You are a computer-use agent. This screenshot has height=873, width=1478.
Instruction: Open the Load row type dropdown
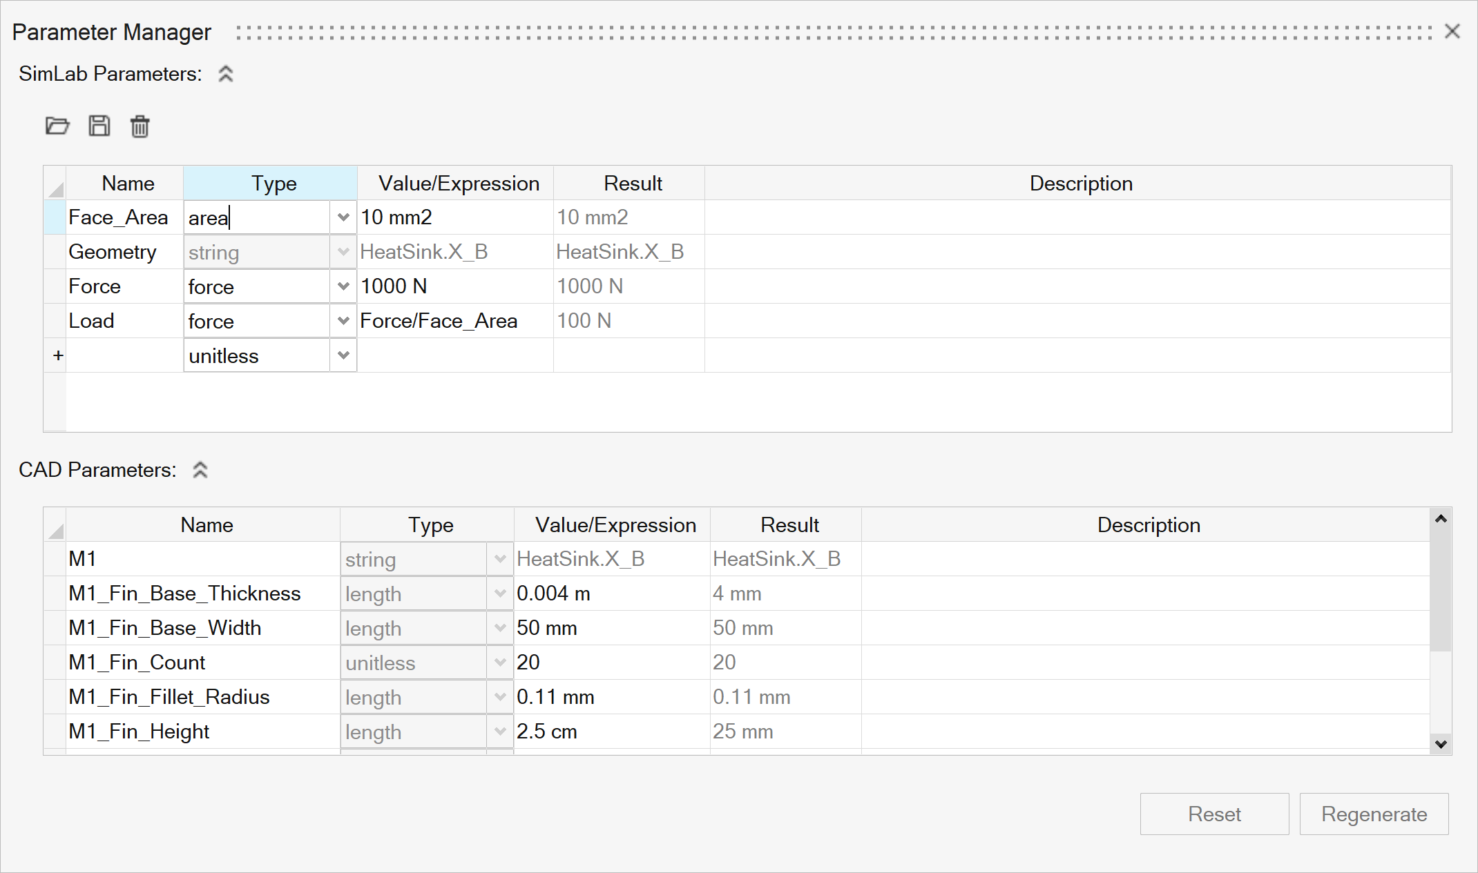[x=343, y=321]
